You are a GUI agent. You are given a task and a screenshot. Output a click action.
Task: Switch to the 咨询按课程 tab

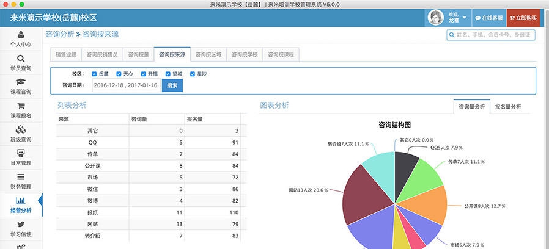point(281,54)
